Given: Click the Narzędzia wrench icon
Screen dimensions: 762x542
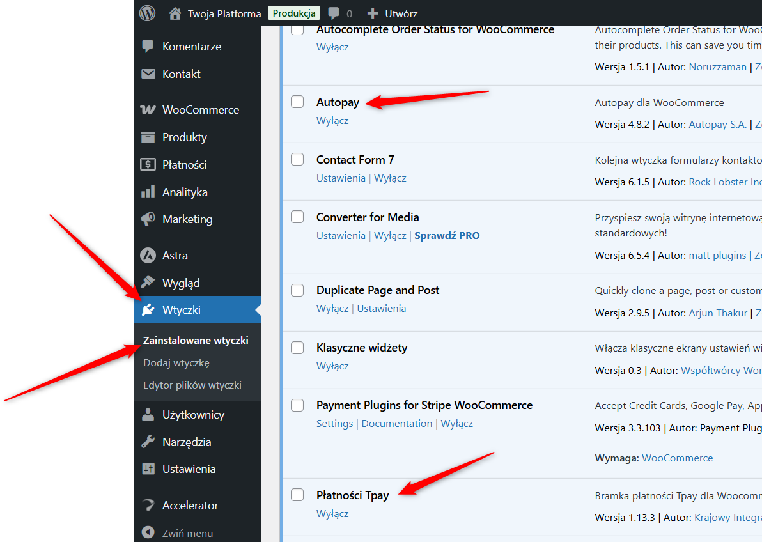Looking at the screenshot, I should click(x=148, y=442).
